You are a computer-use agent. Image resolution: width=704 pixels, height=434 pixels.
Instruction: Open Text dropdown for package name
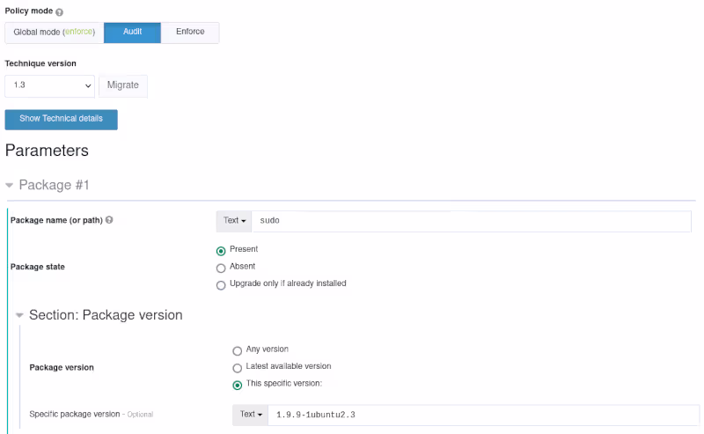(x=234, y=220)
